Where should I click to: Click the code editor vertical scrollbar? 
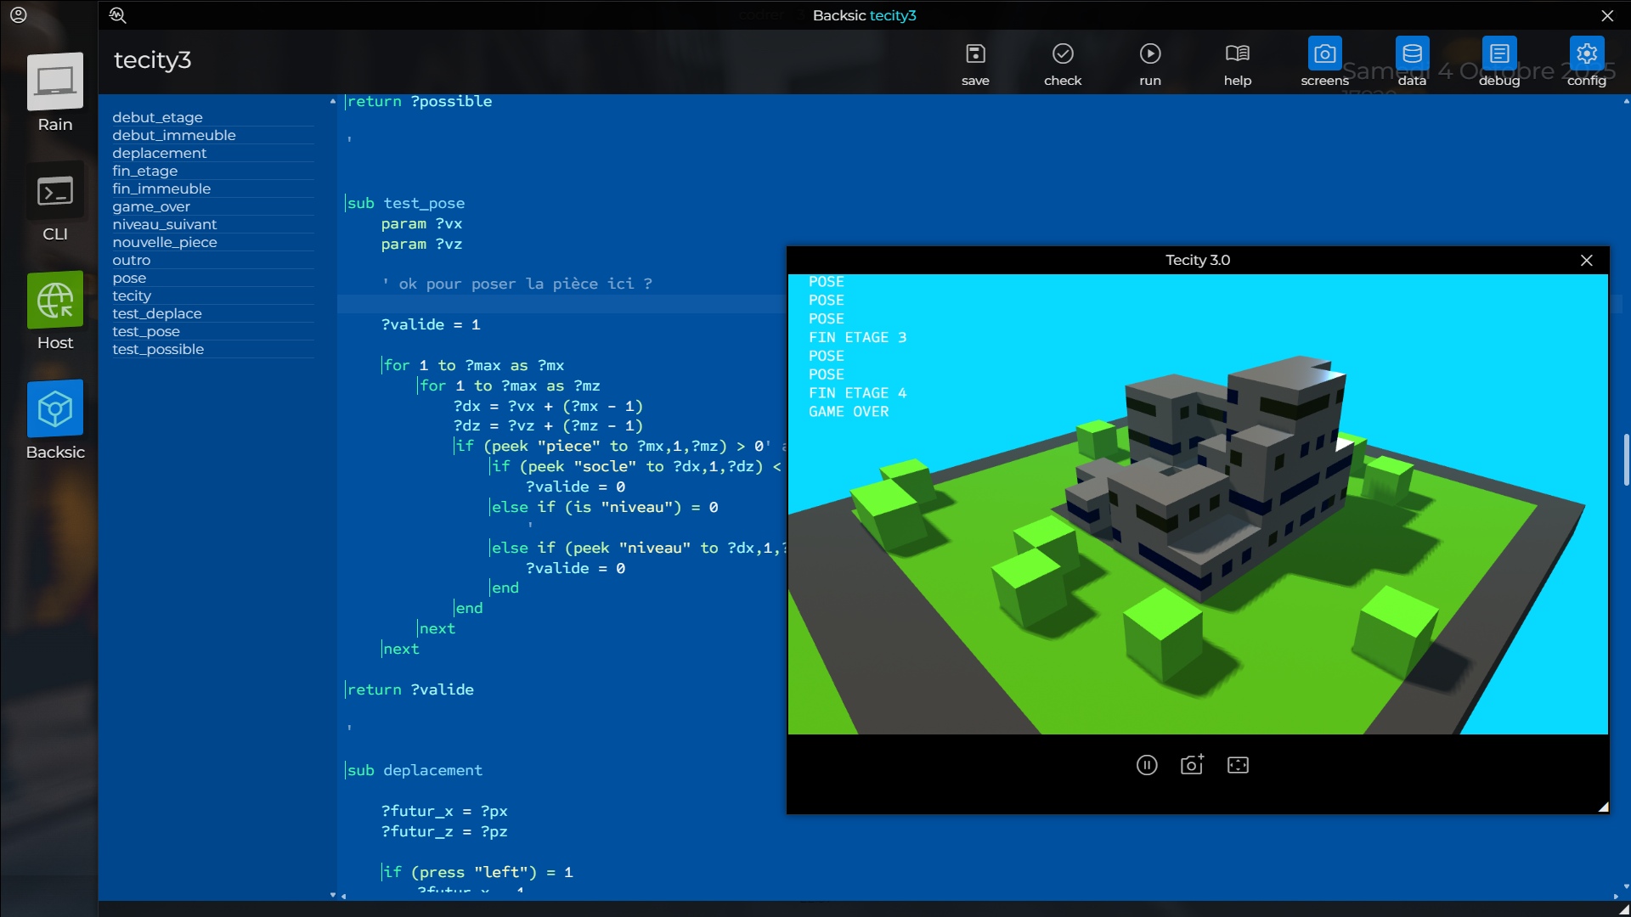[x=1626, y=458]
